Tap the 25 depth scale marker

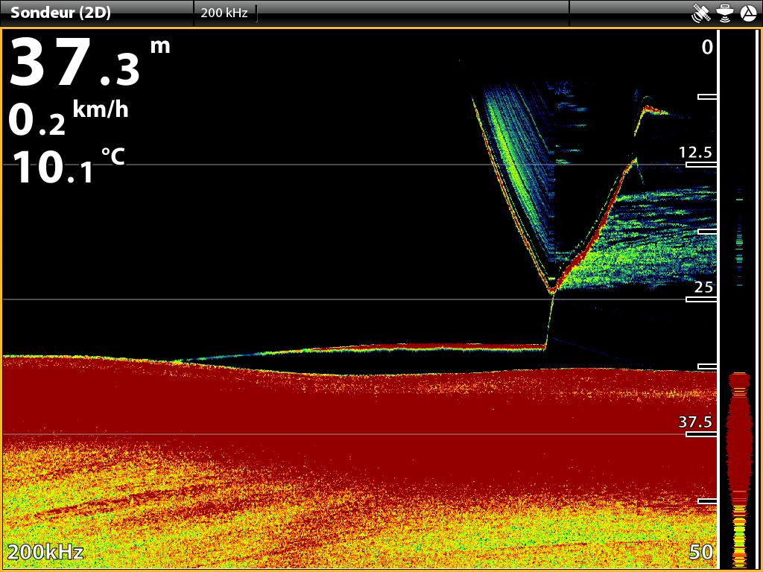703,287
